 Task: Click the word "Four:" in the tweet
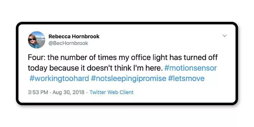(x=36, y=58)
